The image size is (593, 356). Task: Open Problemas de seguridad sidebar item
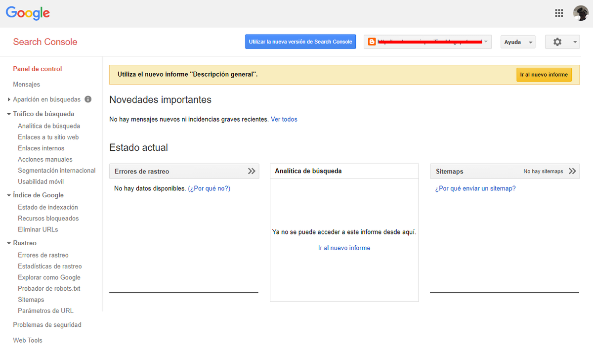click(47, 325)
